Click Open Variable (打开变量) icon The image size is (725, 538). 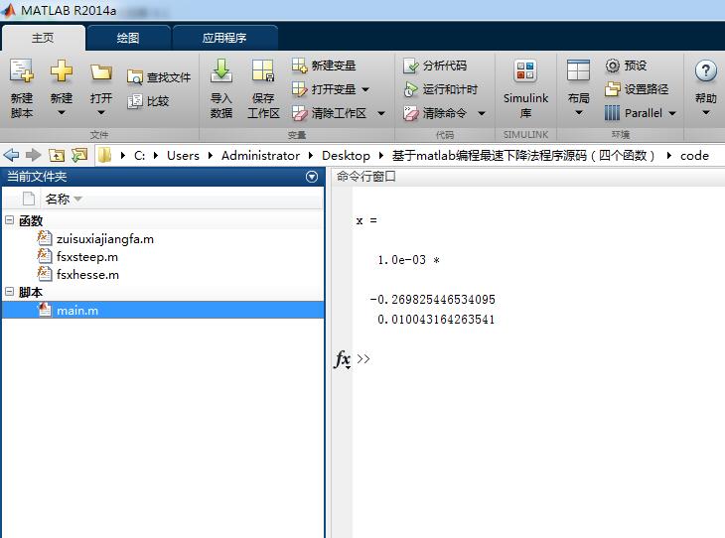click(x=299, y=89)
